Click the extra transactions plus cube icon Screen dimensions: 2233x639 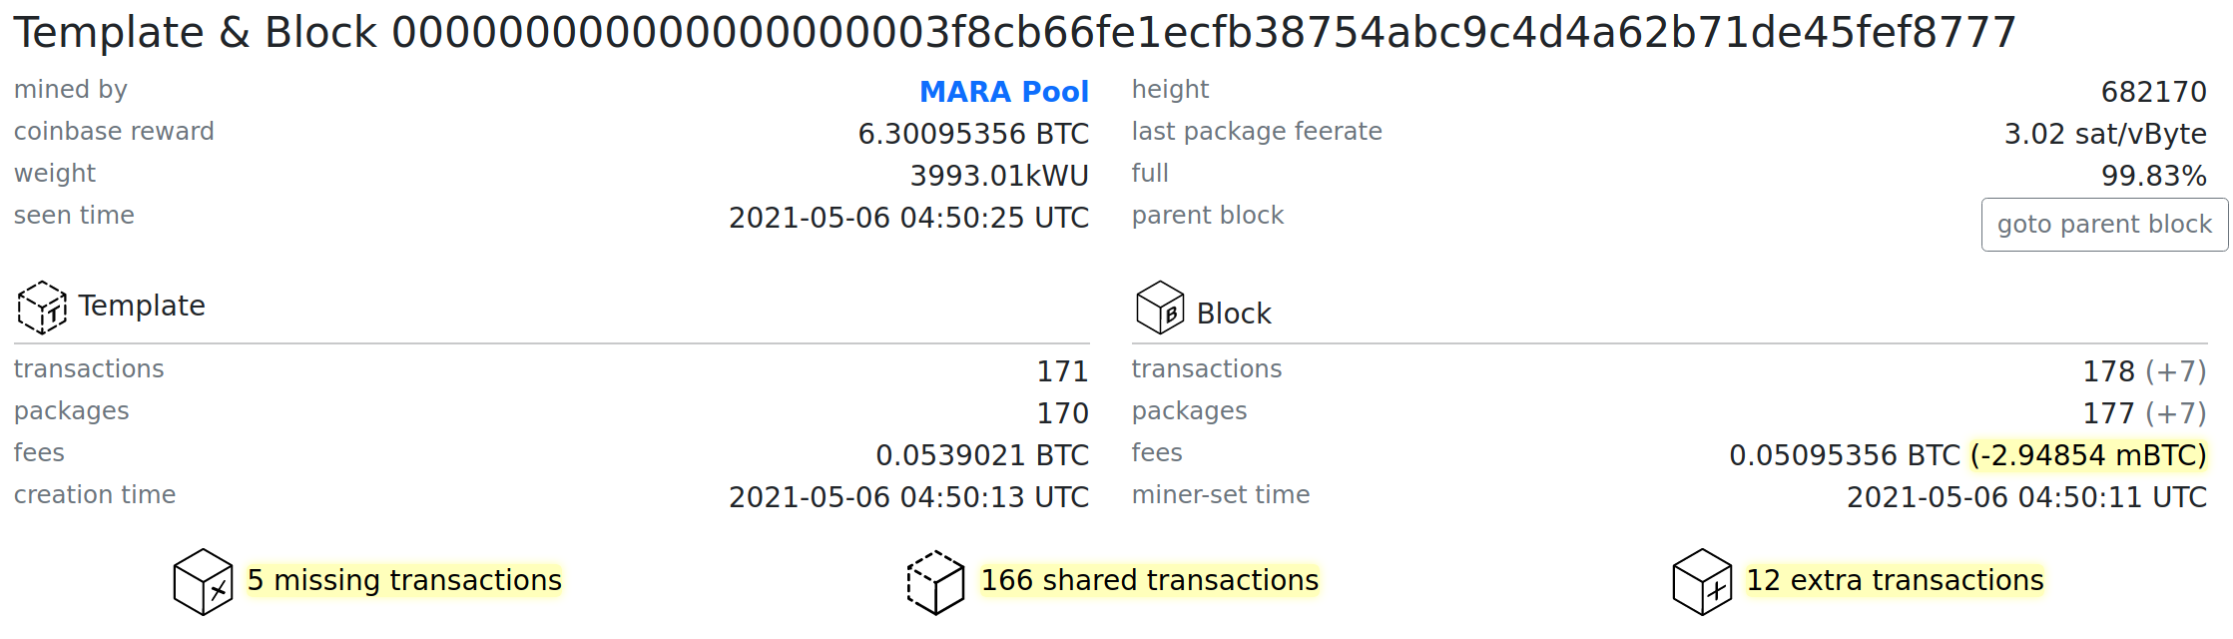pos(1702,582)
